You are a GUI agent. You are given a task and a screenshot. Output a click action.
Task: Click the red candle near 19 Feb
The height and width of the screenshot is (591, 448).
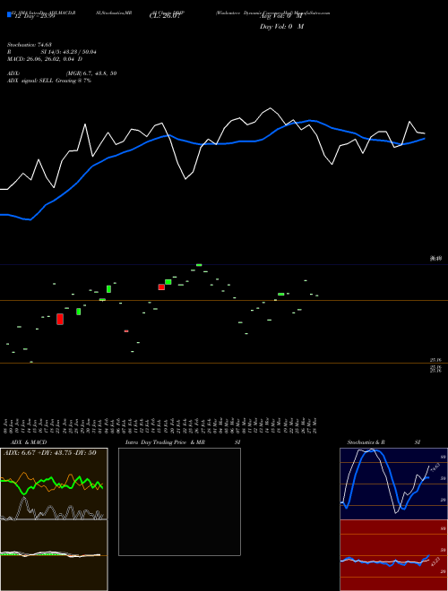coord(161,287)
